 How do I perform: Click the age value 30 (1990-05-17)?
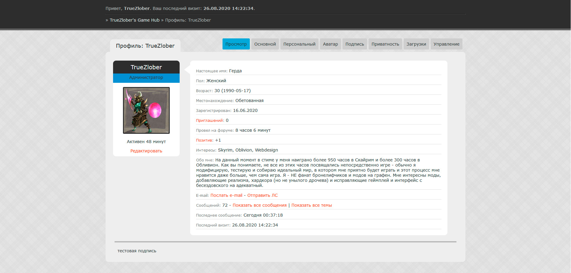pos(232,91)
